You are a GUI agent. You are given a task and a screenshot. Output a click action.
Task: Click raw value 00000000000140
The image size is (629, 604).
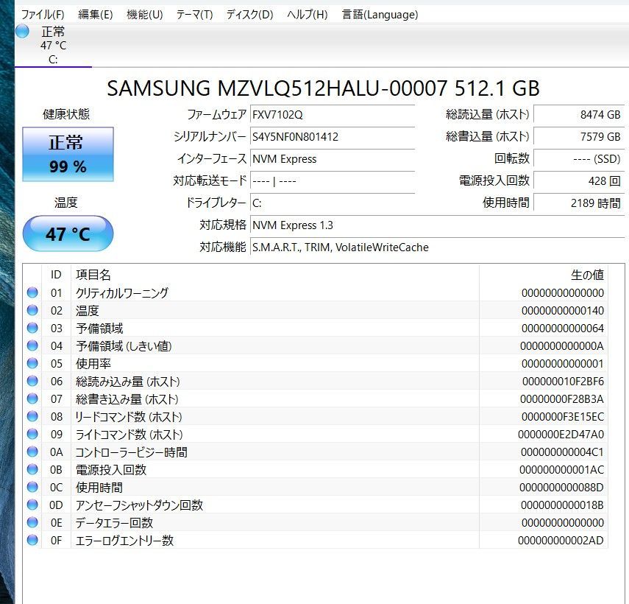[562, 310]
